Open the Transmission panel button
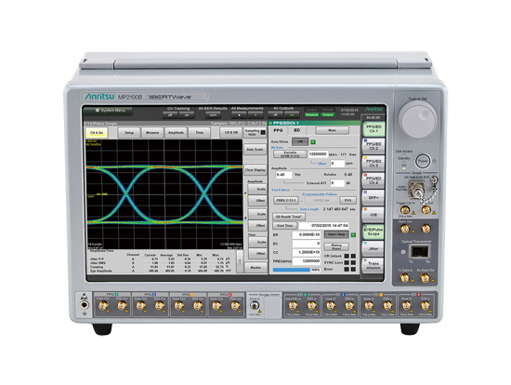The image size is (511, 385). [x=373, y=265]
